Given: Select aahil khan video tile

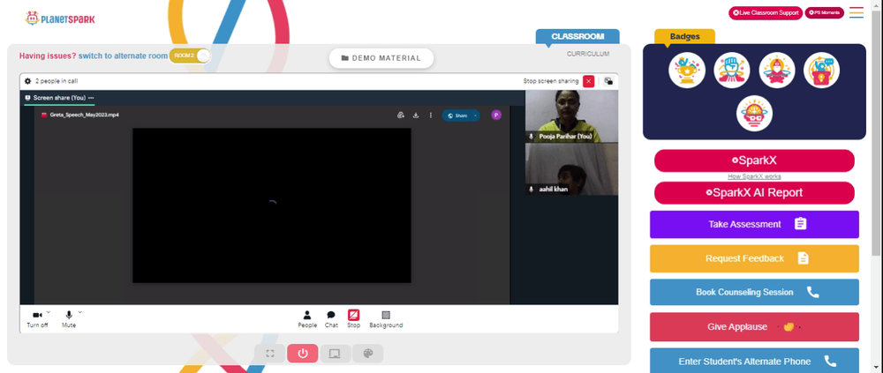Looking at the screenshot, I should 571,169.
